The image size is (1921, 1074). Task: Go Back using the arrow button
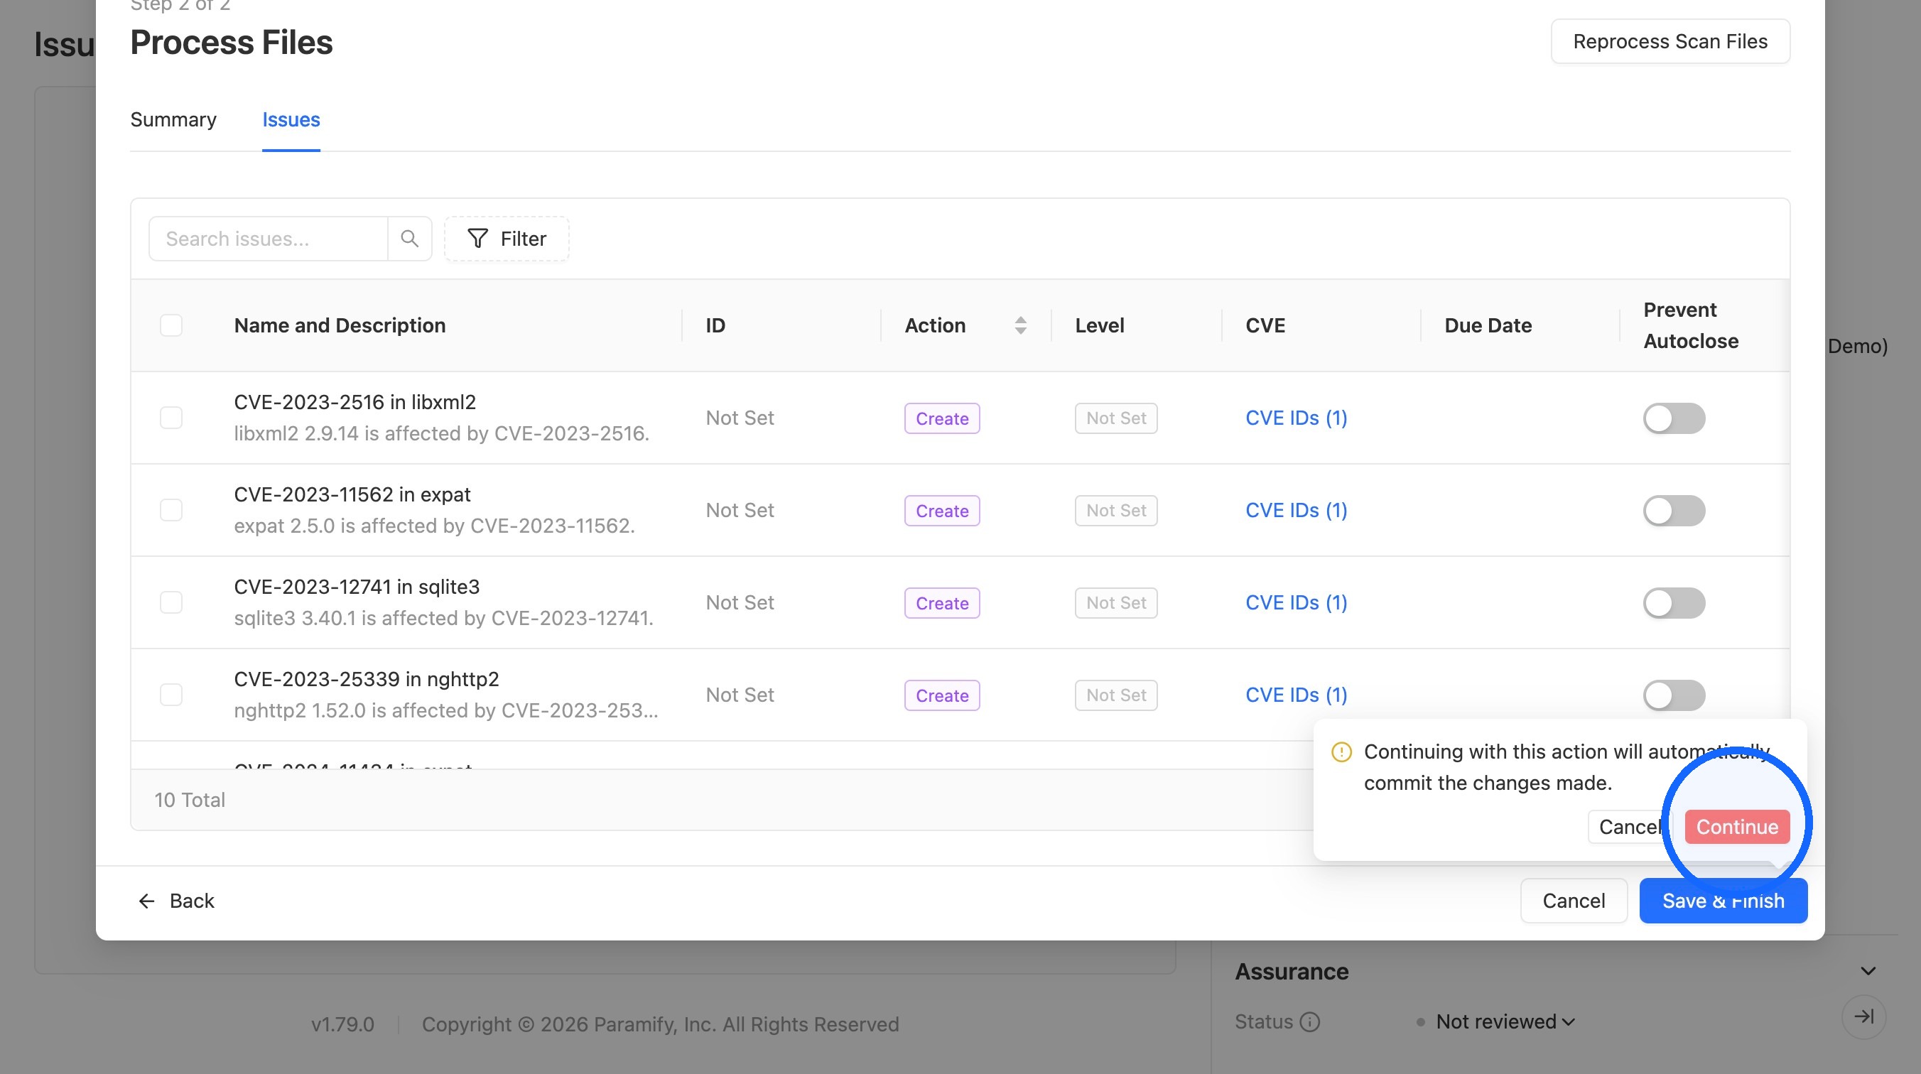click(177, 901)
